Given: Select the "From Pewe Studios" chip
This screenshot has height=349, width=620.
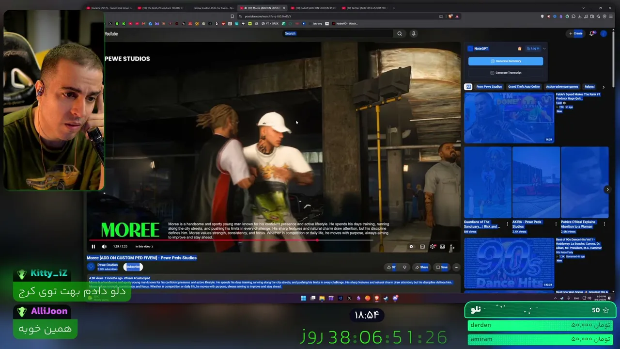Looking at the screenshot, I should click(x=489, y=87).
